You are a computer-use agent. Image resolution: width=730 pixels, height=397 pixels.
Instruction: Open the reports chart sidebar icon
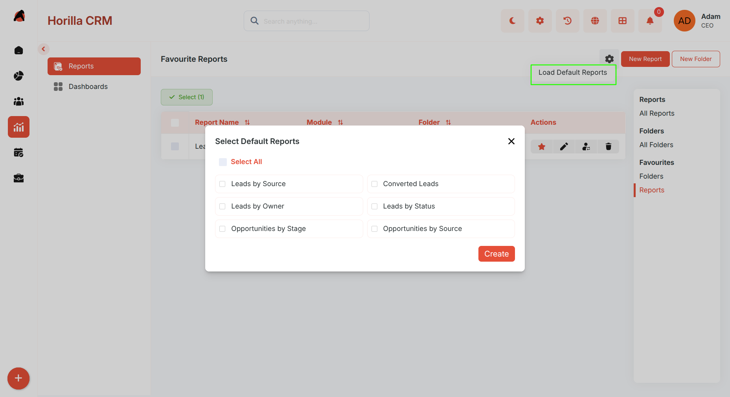[18, 127]
